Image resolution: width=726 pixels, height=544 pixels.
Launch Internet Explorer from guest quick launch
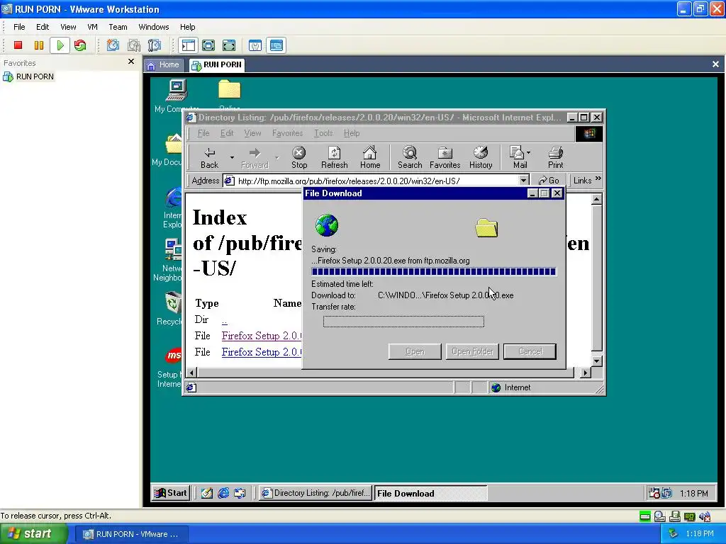[223, 493]
